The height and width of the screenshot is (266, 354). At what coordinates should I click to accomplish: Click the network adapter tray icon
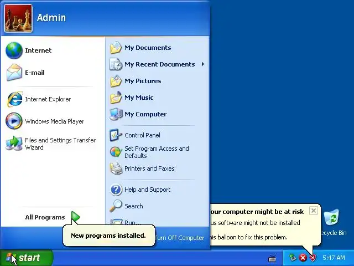293,257
